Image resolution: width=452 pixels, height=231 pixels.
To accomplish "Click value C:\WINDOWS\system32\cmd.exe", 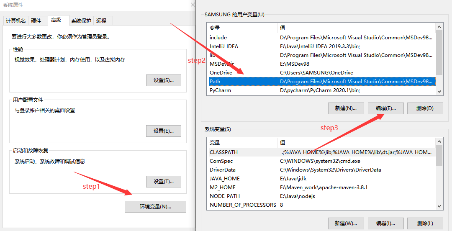I will (x=320, y=161).
